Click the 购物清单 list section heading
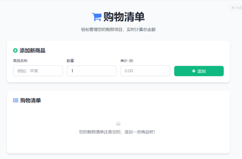 pyautogui.click(x=31, y=100)
